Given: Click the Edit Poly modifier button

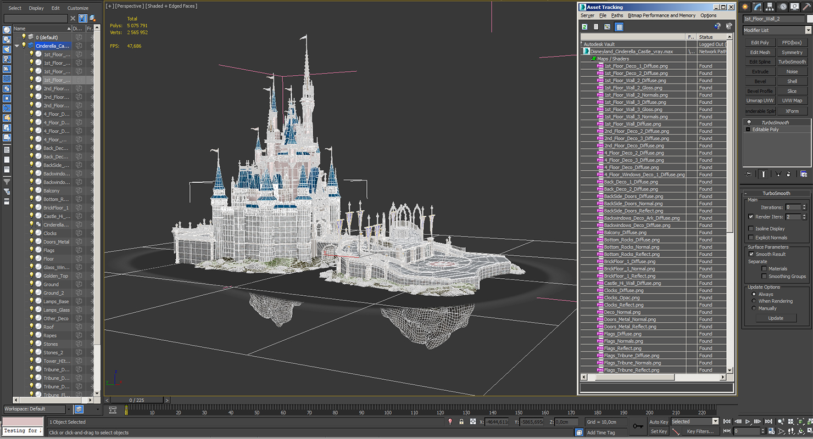Looking at the screenshot, I should click(x=760, y=42).
